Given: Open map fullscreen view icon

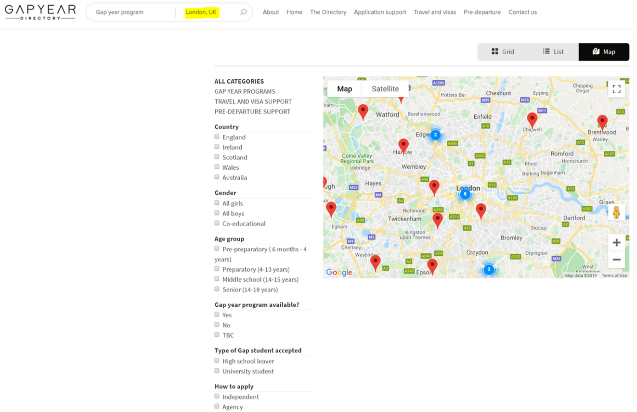Looking at the screenshot, I should pos(616,89).
